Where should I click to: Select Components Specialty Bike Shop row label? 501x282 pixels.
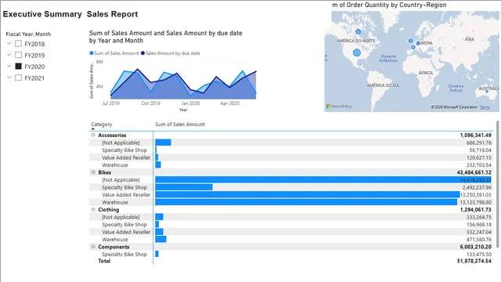pyautogui.click(x=124, y=255)
